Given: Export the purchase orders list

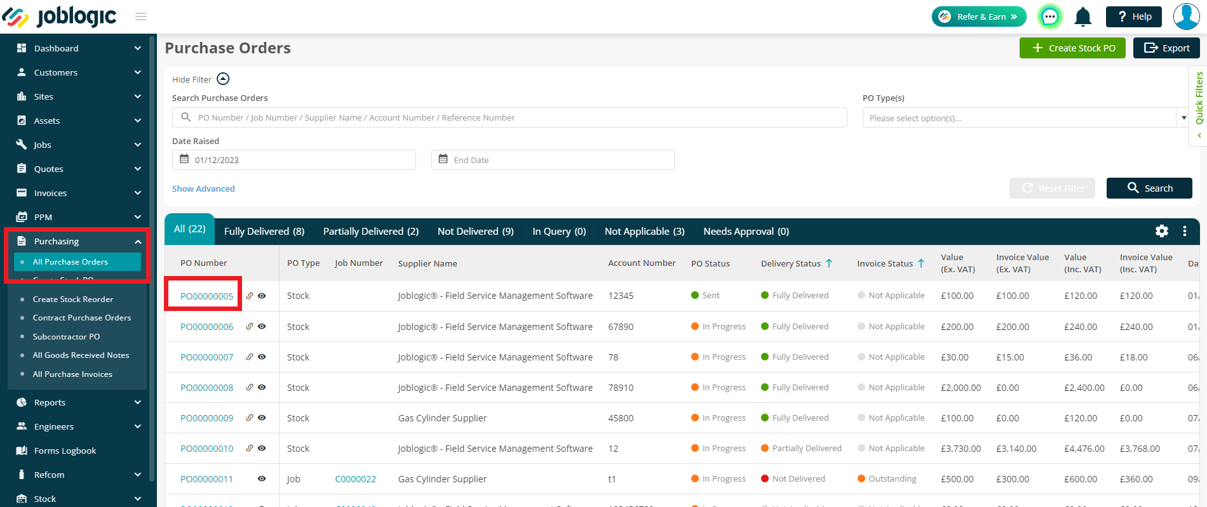Looking at the screenshot, I should point(1166,48).
